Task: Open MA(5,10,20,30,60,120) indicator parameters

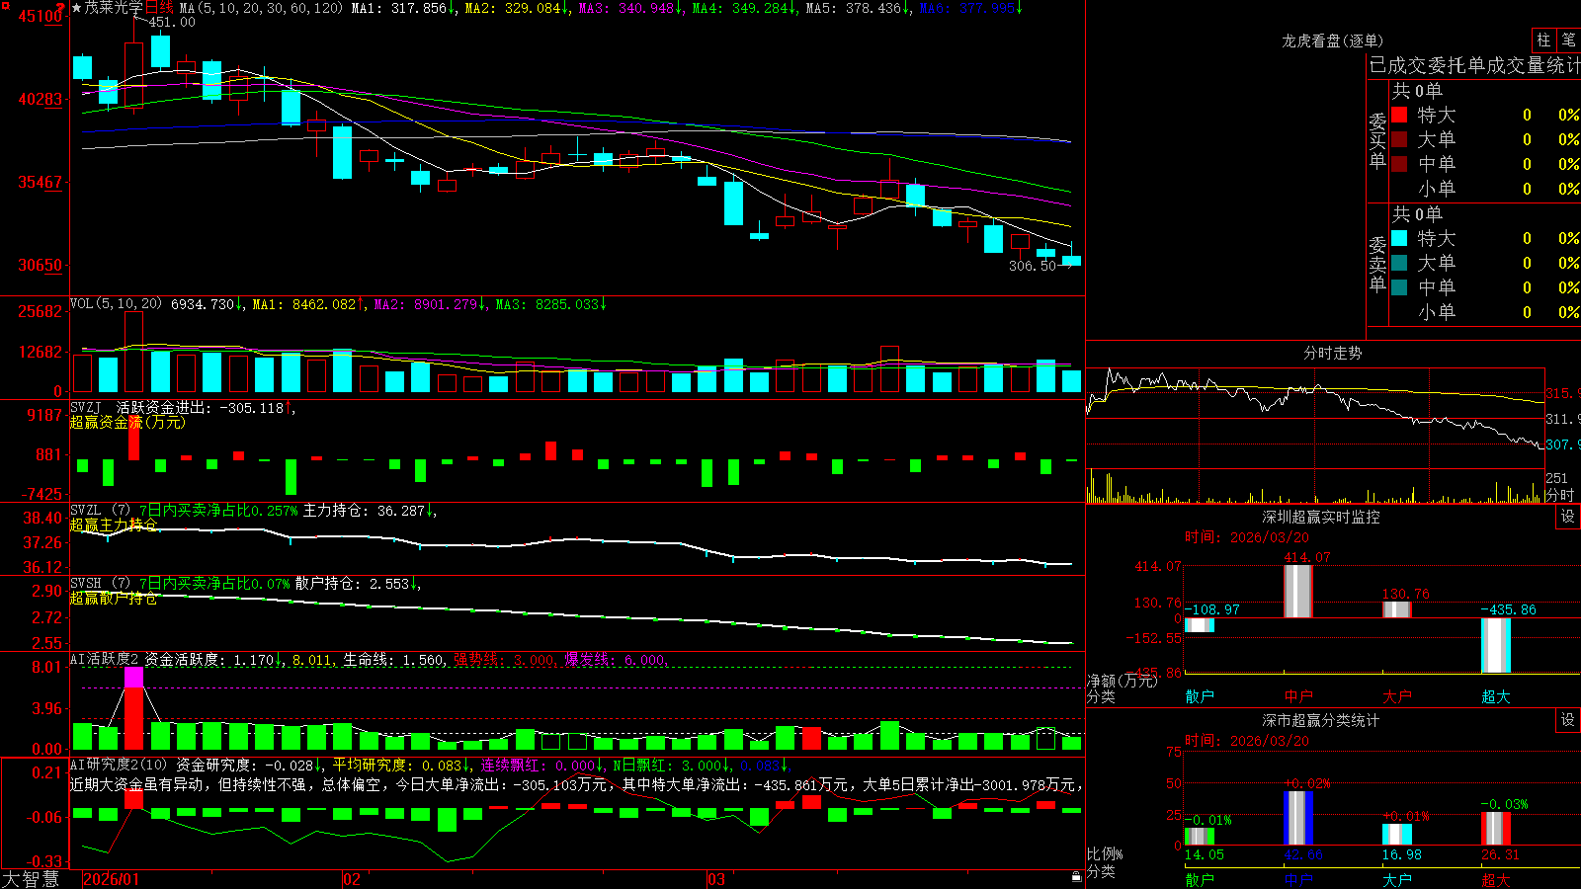Action: (261, 8)
